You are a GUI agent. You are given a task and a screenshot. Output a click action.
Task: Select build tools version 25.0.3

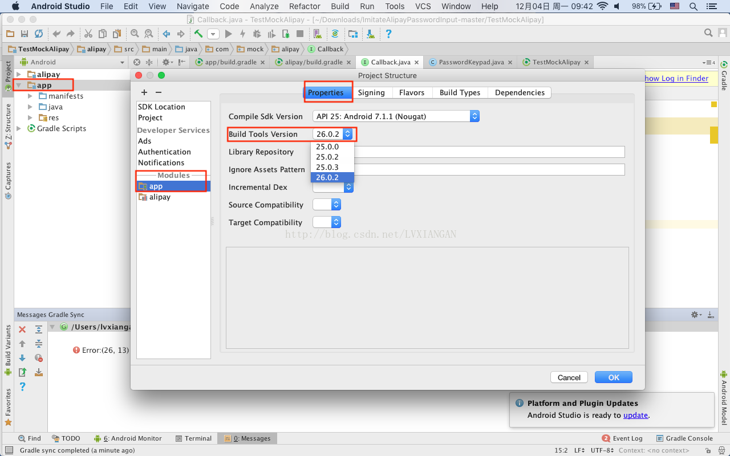[x=332, y=167]
